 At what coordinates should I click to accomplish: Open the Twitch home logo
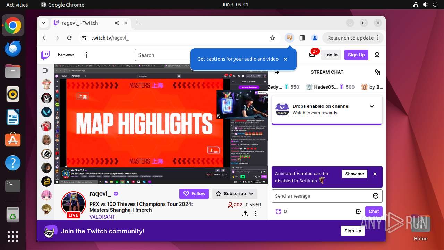coord(45,55)
